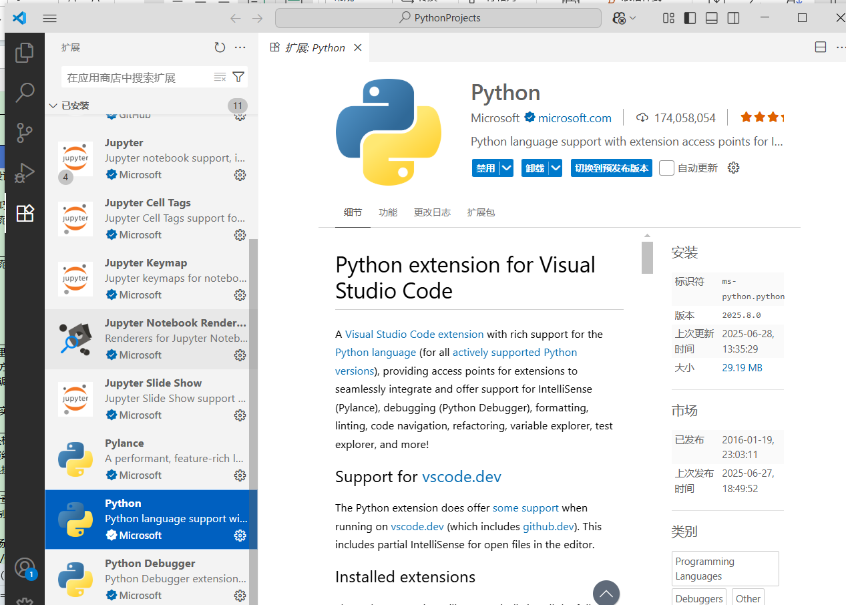Open the Source Control view
846x605 pixels.
pyautogui.click(x=25, y=132)
